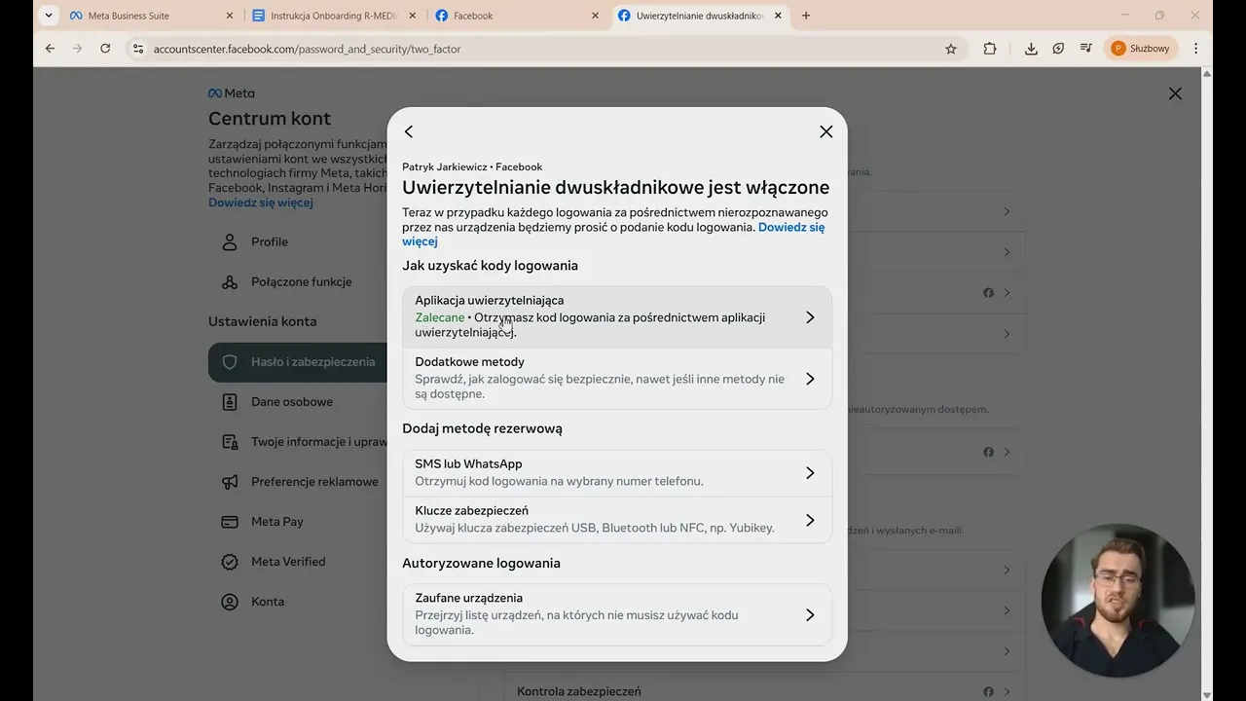Click the Dodatkowe metody option text
The height and width of the screenshot is (701, 1246).
pyautogui.click(x=469, y=362)
